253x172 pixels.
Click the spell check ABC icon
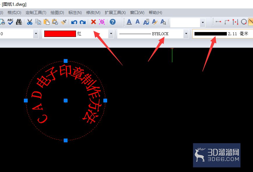coord(10,22)
